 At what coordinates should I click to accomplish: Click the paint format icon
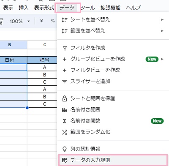(x=1, y=22)
